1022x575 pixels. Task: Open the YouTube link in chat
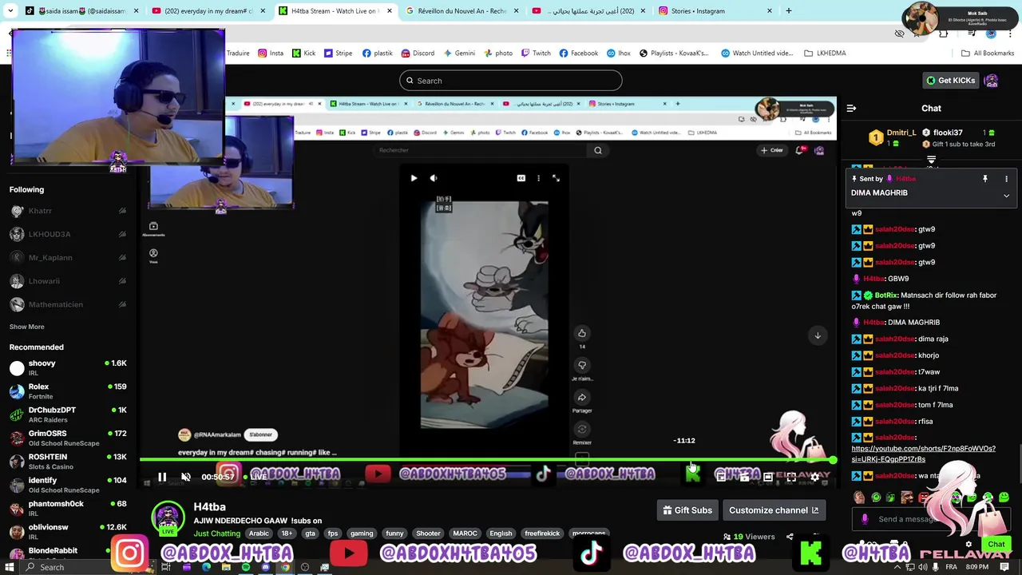tap(923, 454)
